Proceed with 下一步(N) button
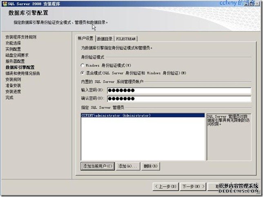 point(193,186)
